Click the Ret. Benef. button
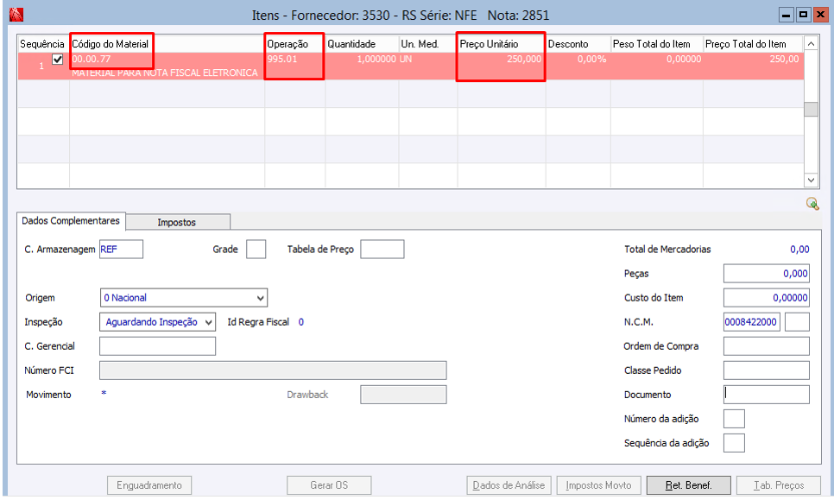834x500 pixels. 689,485
